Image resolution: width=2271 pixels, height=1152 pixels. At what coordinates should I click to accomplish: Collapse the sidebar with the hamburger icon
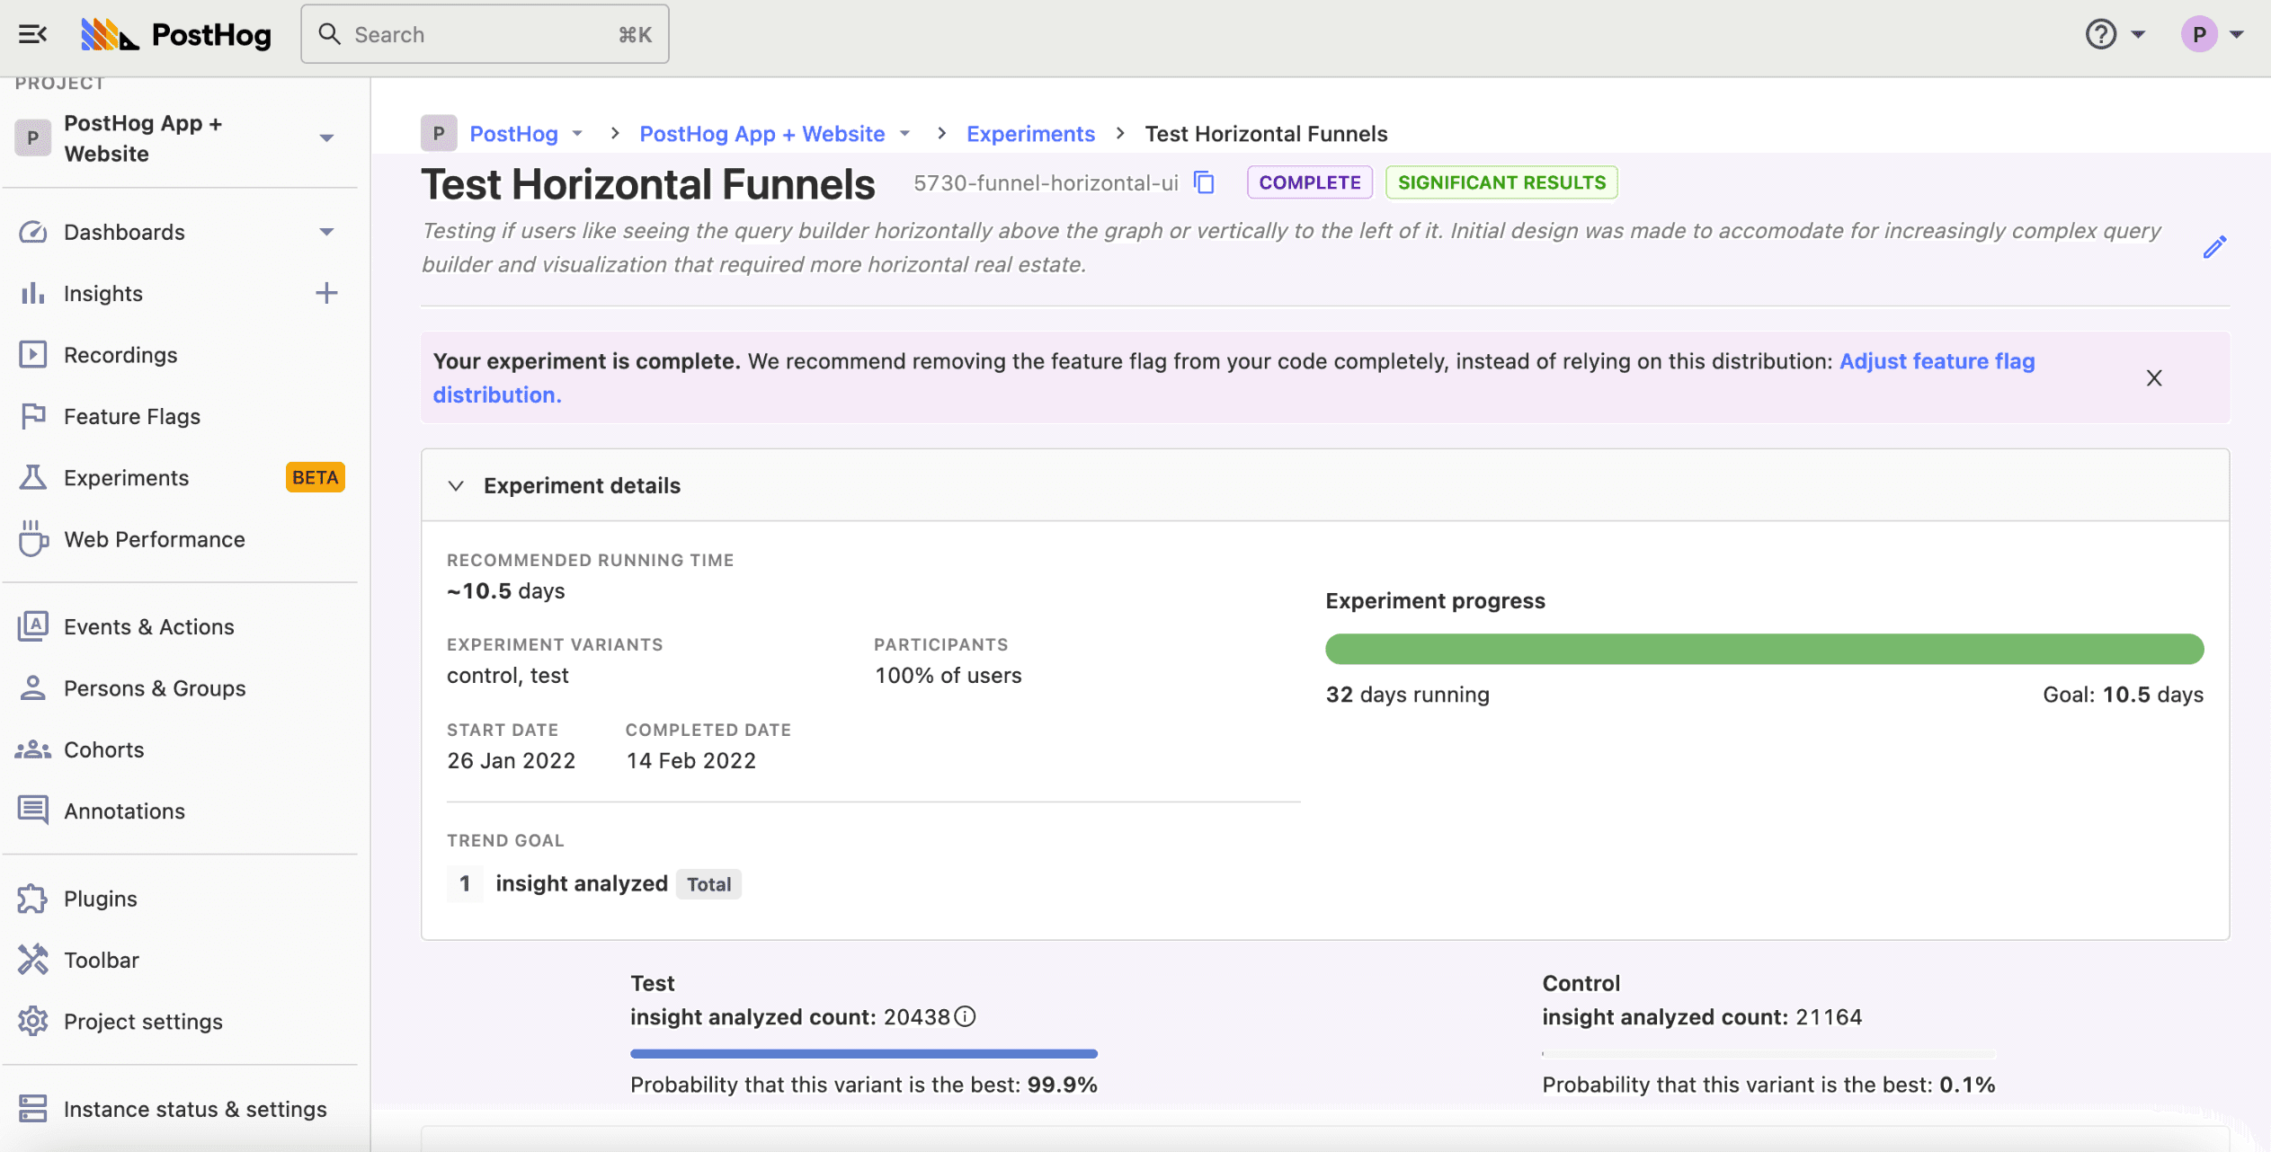pos(32,34)
